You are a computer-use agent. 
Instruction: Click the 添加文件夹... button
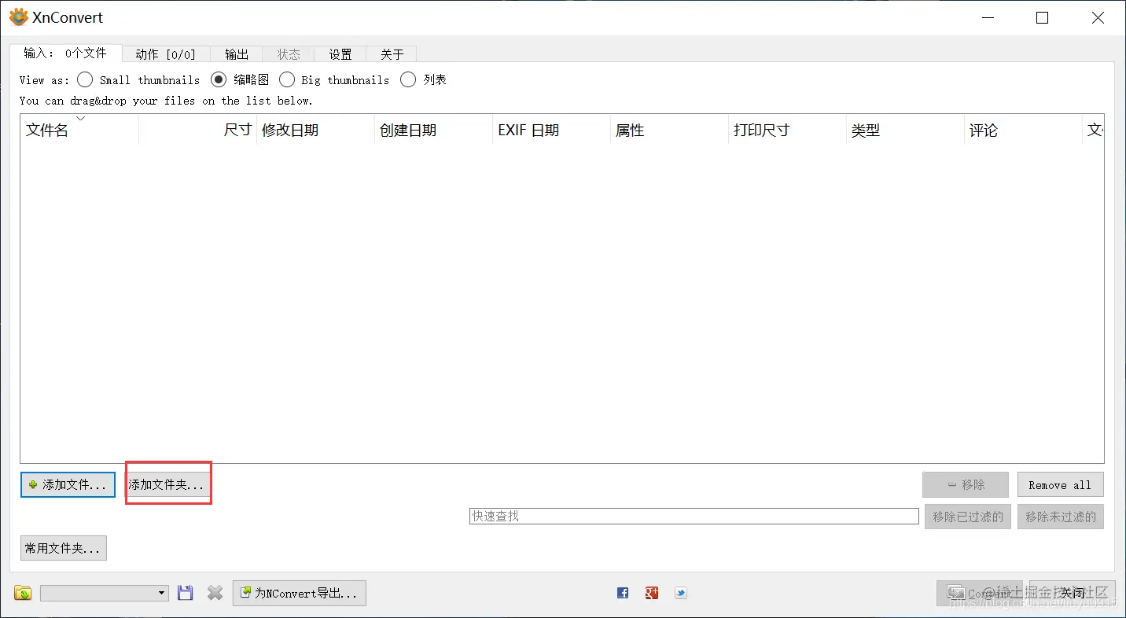(167, 484)
